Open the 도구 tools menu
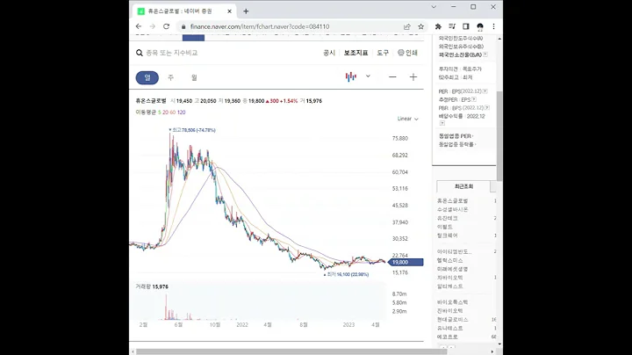The width and height of the screenshot is (632, 355). click(x=383, y=53)
